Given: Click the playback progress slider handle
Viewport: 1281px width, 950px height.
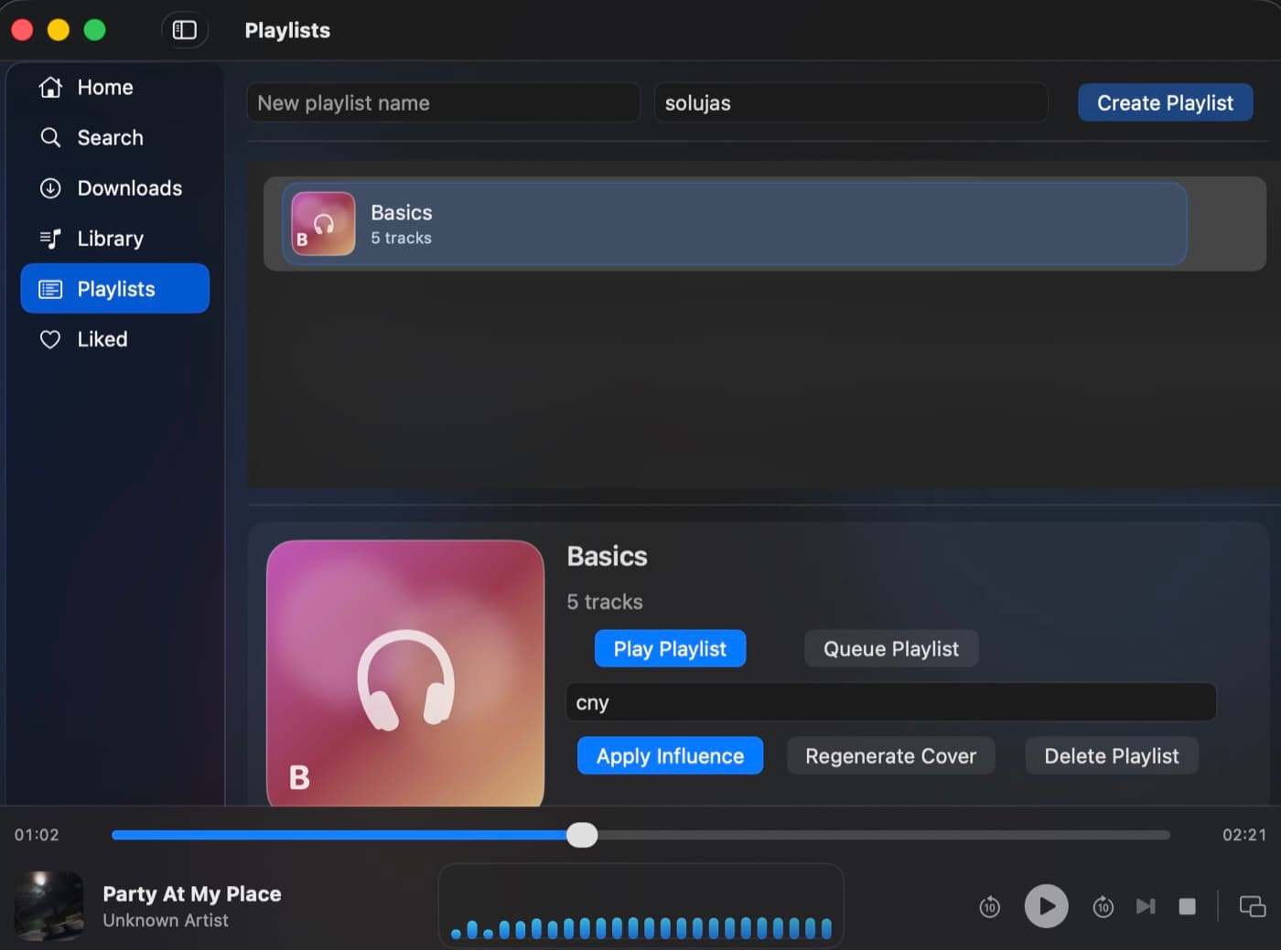Looking at the screenshot, I should pyautogui.click(x=582, y=835).
